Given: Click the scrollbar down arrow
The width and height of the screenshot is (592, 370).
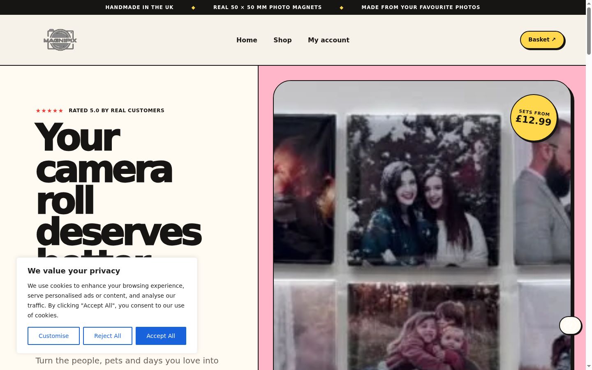Looking at the screenshot, I should coord(589,366).
